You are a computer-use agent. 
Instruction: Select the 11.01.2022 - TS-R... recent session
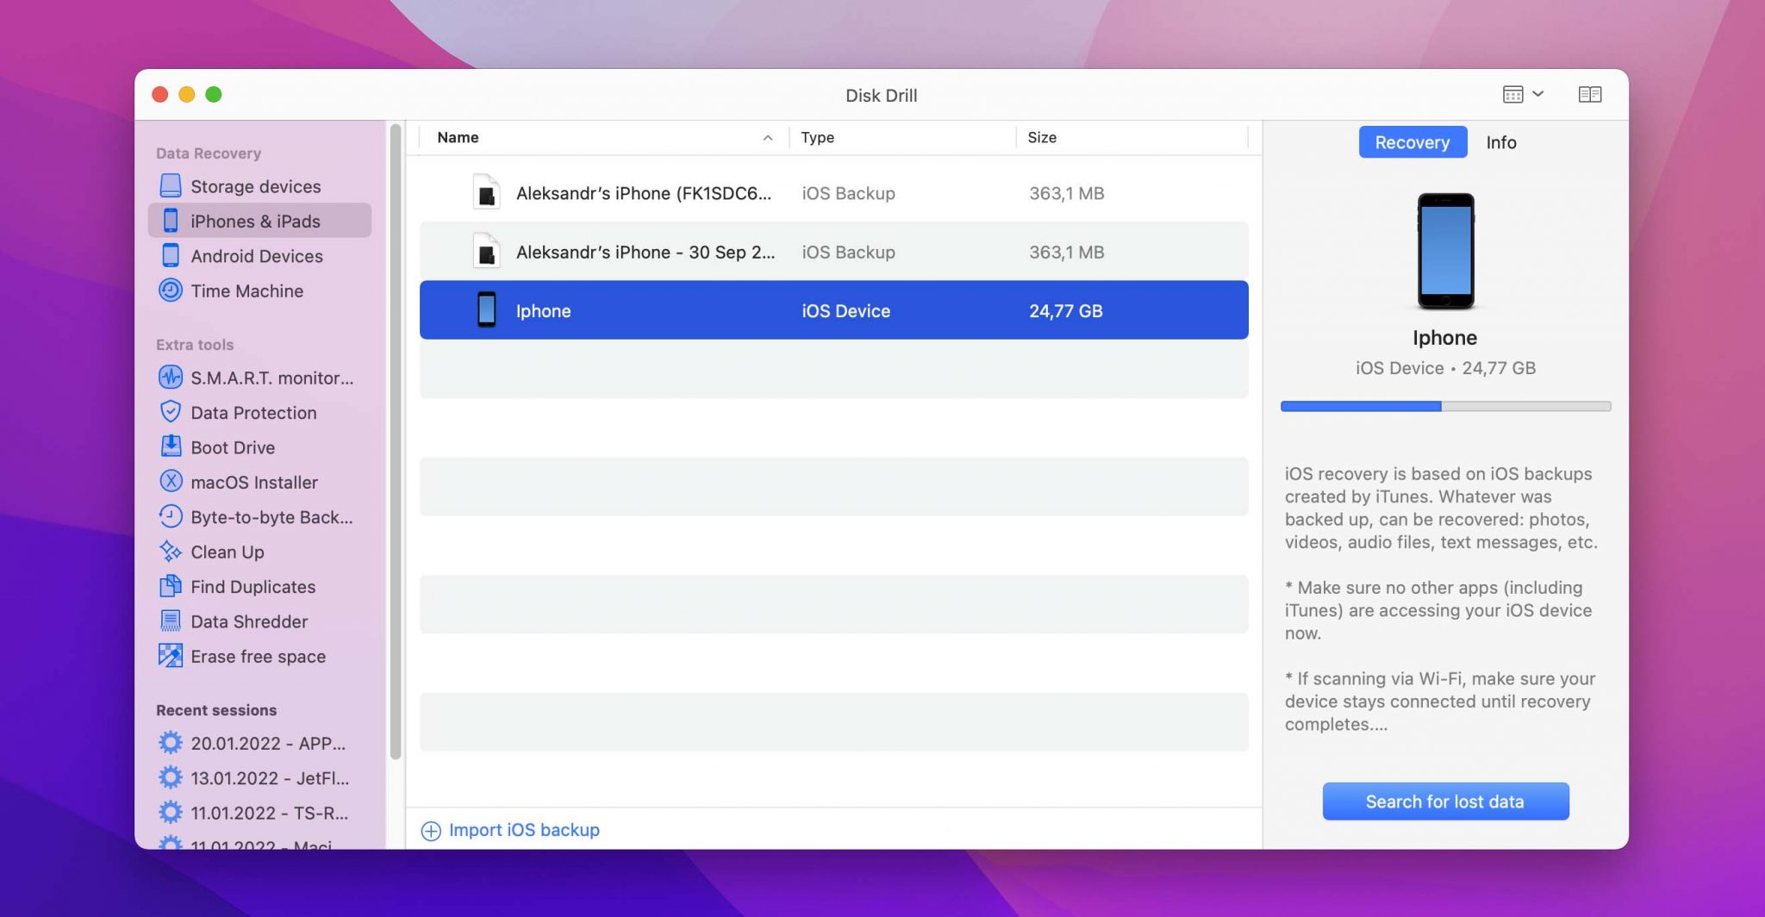269,813
